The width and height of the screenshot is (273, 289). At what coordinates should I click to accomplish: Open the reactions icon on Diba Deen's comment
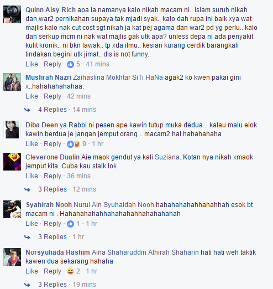coord(73,144)
